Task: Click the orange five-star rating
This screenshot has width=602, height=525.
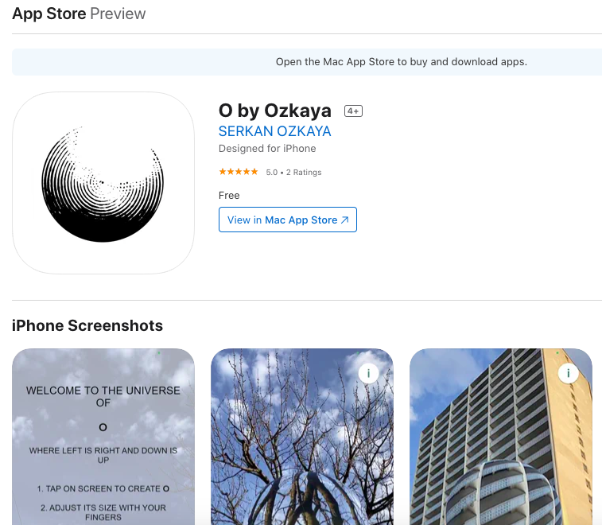Action: (238, 172)
